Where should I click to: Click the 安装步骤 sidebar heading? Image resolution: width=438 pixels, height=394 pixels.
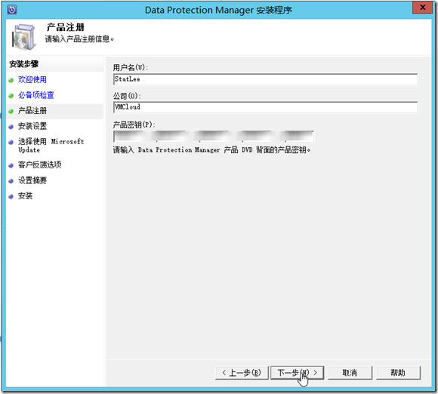[x=24, y=64]
